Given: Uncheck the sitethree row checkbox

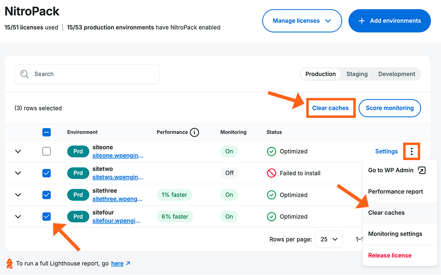Looking at the screenshot, I should click(x=47, y=195).
